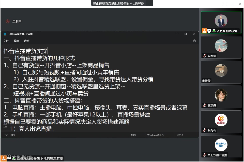This screenshot has width=244, height=162.
Task: Click muted microphone icon next to 梁胜男
Action: click(204, 56)
